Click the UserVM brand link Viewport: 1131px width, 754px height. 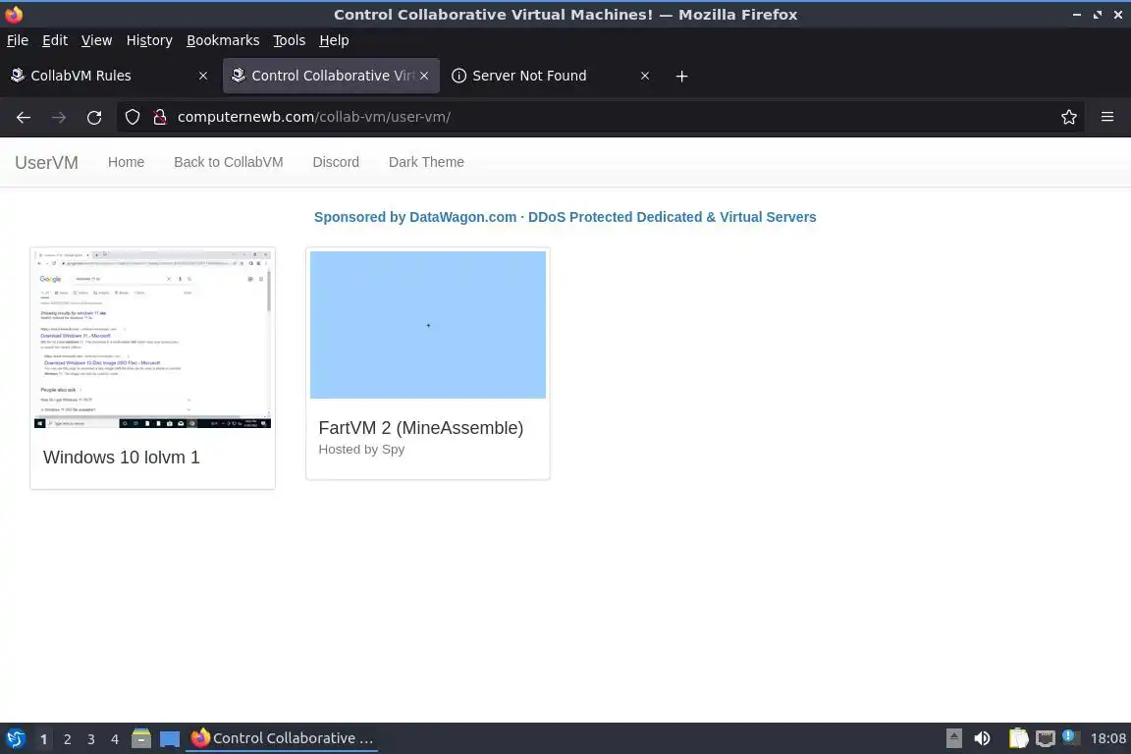[46, 162]
